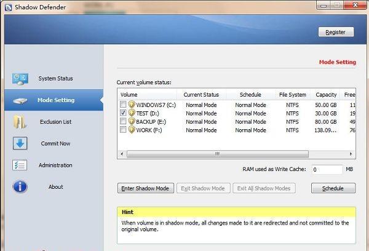The width and height of the screenshot is (369, 251).
Task: Select the Mode Setting sidebar item
Action: click(x=54, y=100)
